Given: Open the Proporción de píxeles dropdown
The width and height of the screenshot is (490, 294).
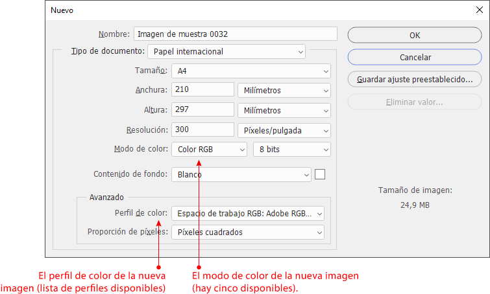Looking at the screenshot, I should (247, 232).
